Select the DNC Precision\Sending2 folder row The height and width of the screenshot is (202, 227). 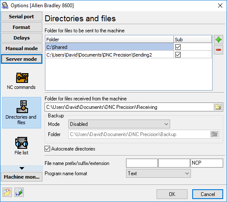[x=109, y=55]
